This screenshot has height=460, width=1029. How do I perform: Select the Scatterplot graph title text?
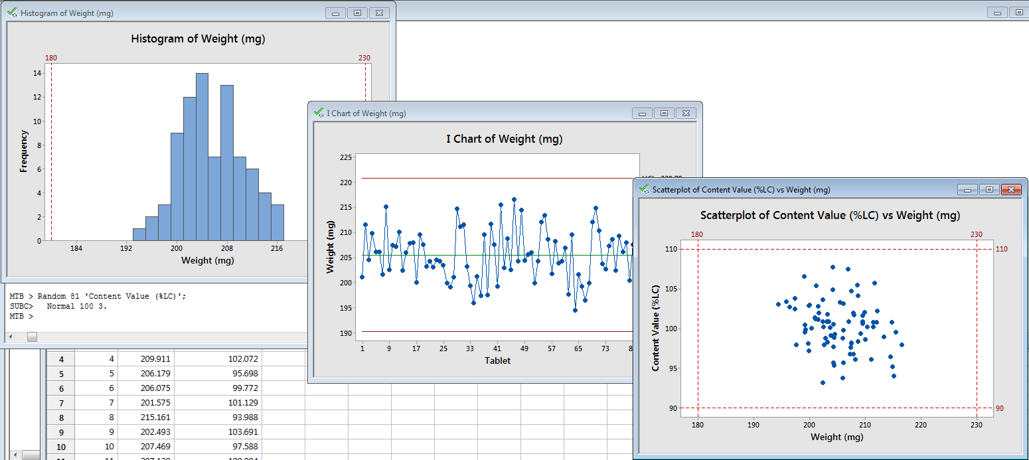(x=830, y=215)
